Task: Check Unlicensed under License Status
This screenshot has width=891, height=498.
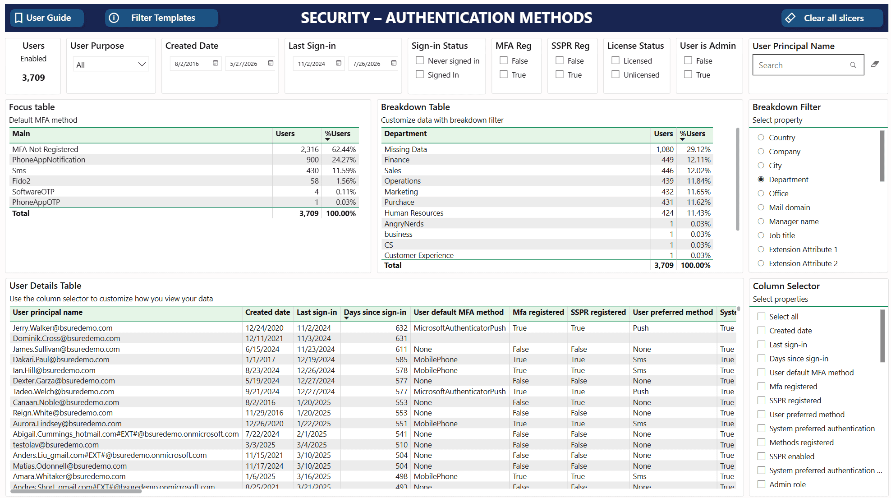Action: coord(615,74)
